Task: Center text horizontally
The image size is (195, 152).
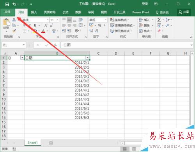Action: tap(69, 25)
